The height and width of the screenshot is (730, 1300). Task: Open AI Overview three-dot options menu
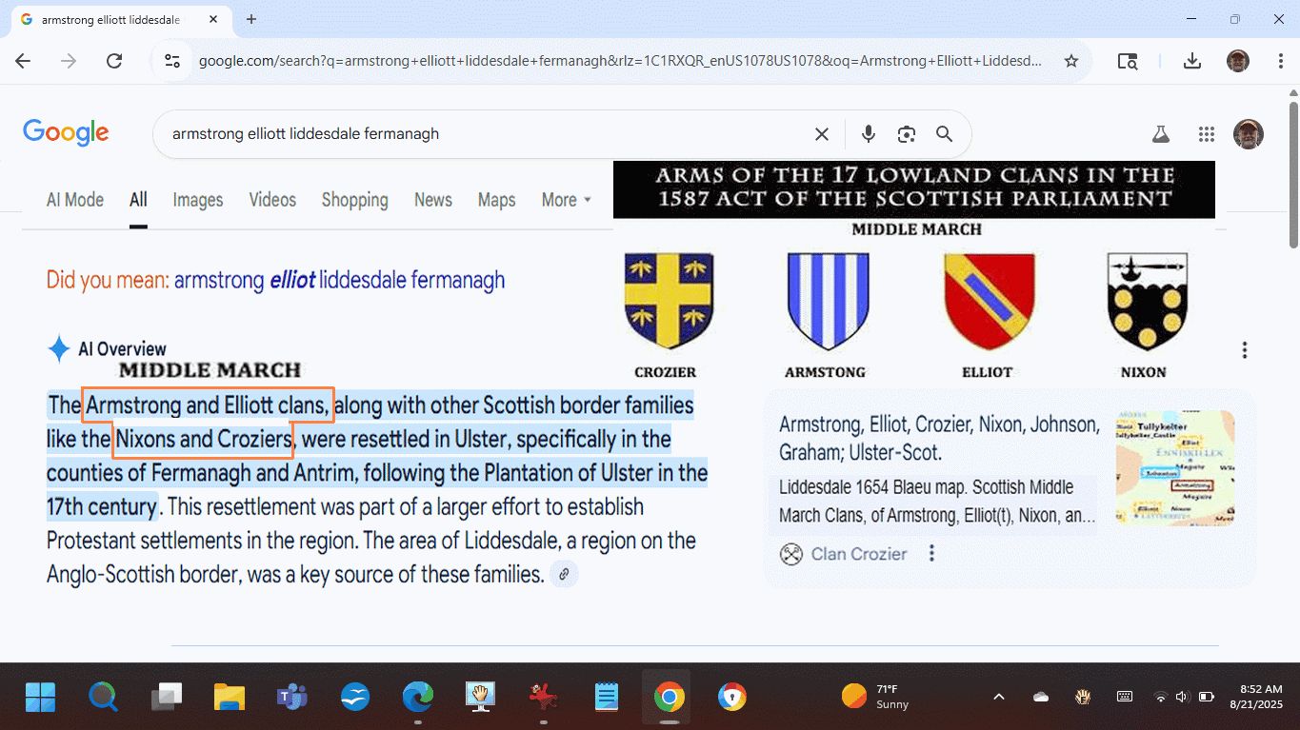coord(1244,350)
